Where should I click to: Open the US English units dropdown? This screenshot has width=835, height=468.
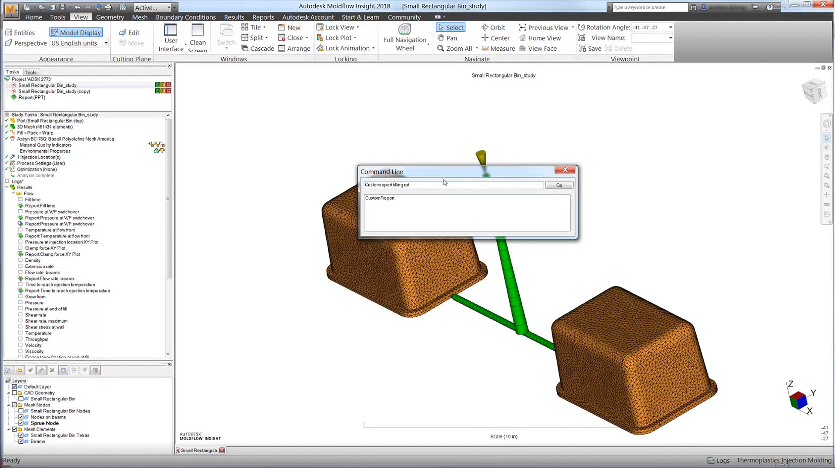click(106, 43)
